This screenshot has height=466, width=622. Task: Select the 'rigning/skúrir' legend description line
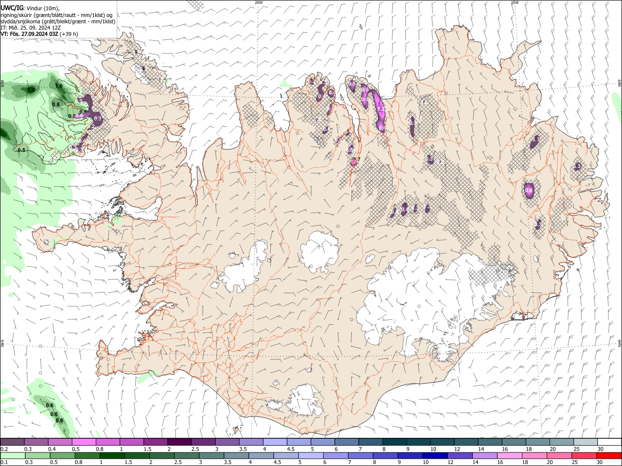pos(56,15)
